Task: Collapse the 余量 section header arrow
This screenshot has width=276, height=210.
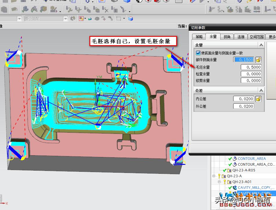Action: pyautogui.click(x=261, y=45)
